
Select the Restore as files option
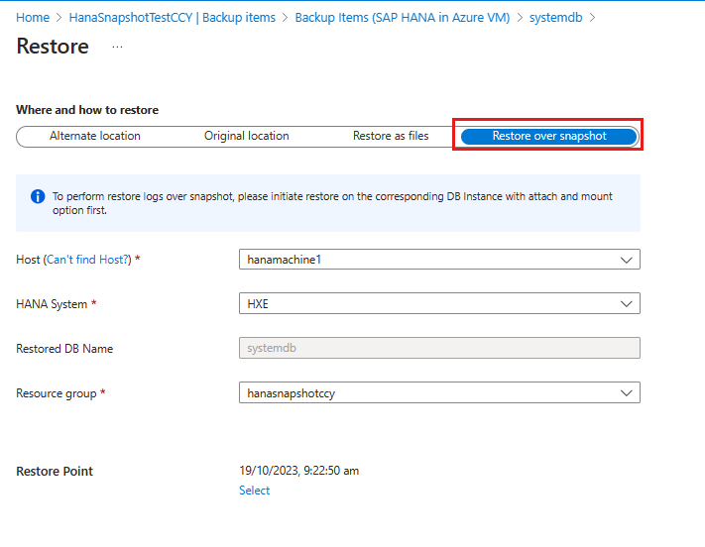coord(391,136)
